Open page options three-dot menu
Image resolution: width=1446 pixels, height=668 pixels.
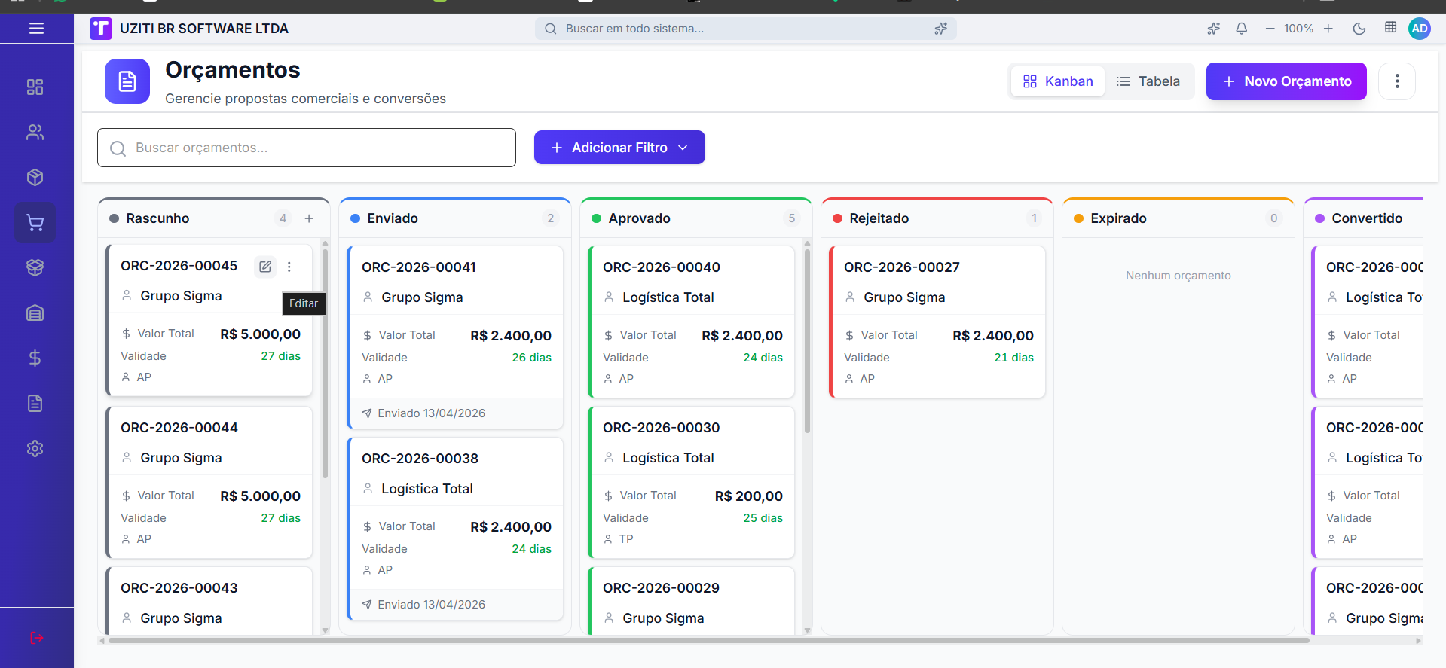[x=1396, y=81]
